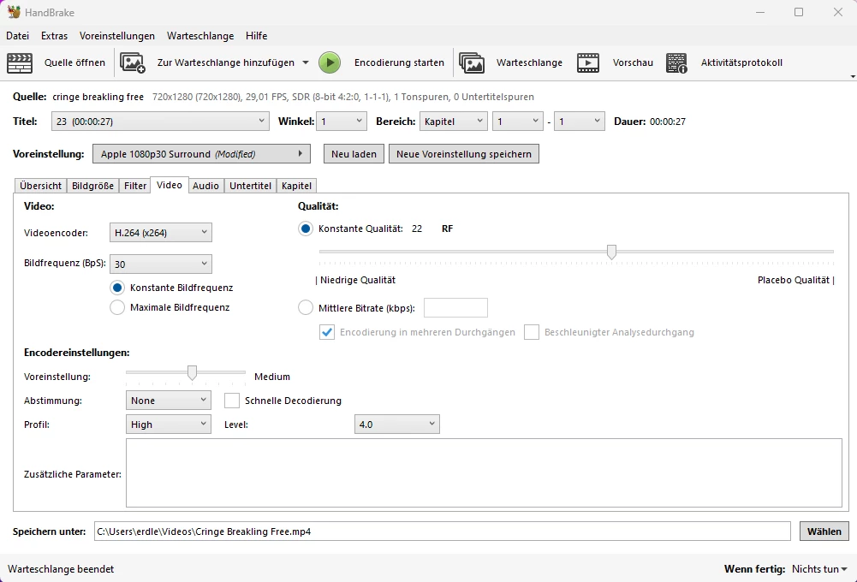
Task: Toggle Encodierung in mehreren Durchgängen checkbox
Action: click(327, 332)
